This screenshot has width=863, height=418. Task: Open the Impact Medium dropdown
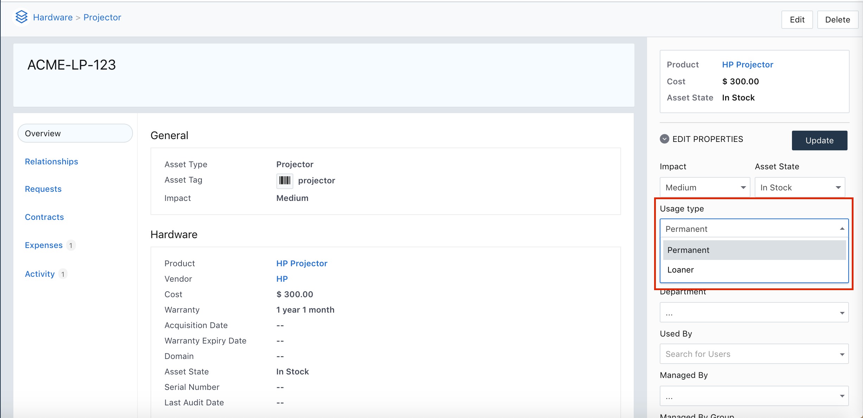pos(705,188)
